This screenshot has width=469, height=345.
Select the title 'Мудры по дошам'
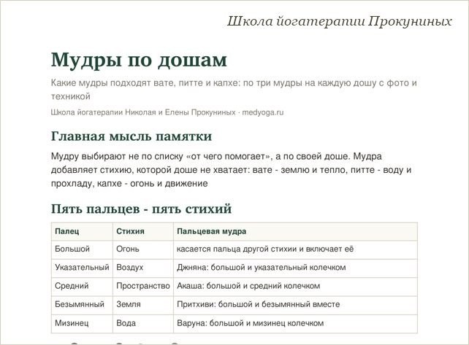click(139, 60)
